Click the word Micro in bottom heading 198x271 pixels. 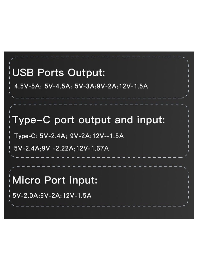point(26,180)
